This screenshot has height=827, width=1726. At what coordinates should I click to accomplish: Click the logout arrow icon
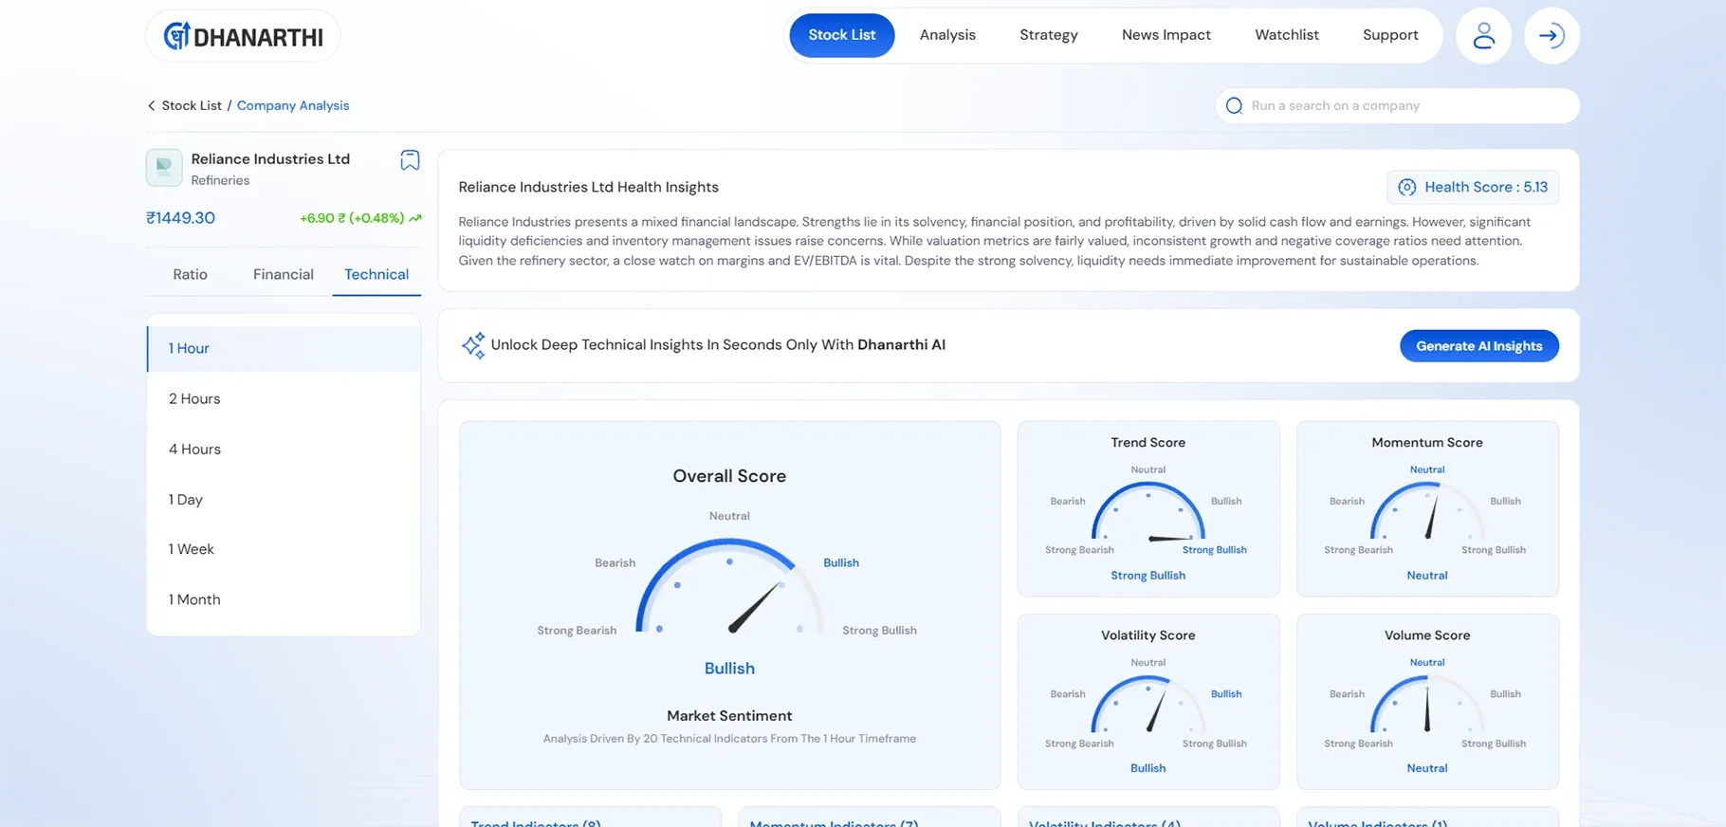(1552, 36)
